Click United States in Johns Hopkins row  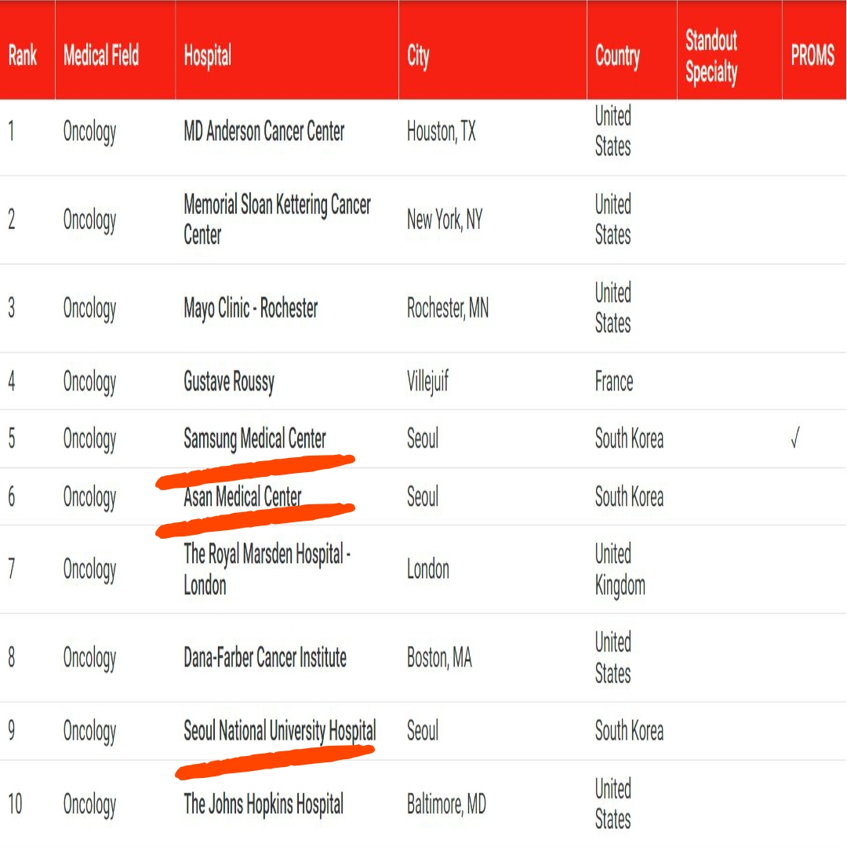(x=613, y=805)
